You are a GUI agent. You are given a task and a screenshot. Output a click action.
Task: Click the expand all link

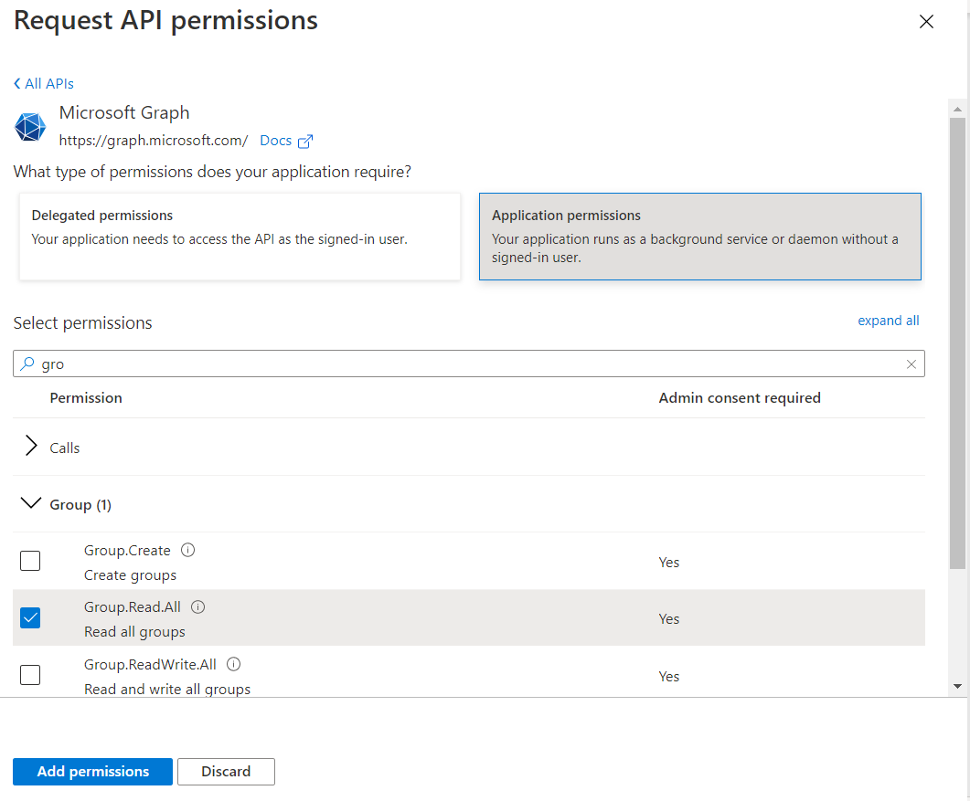click(x=888, y=321)
